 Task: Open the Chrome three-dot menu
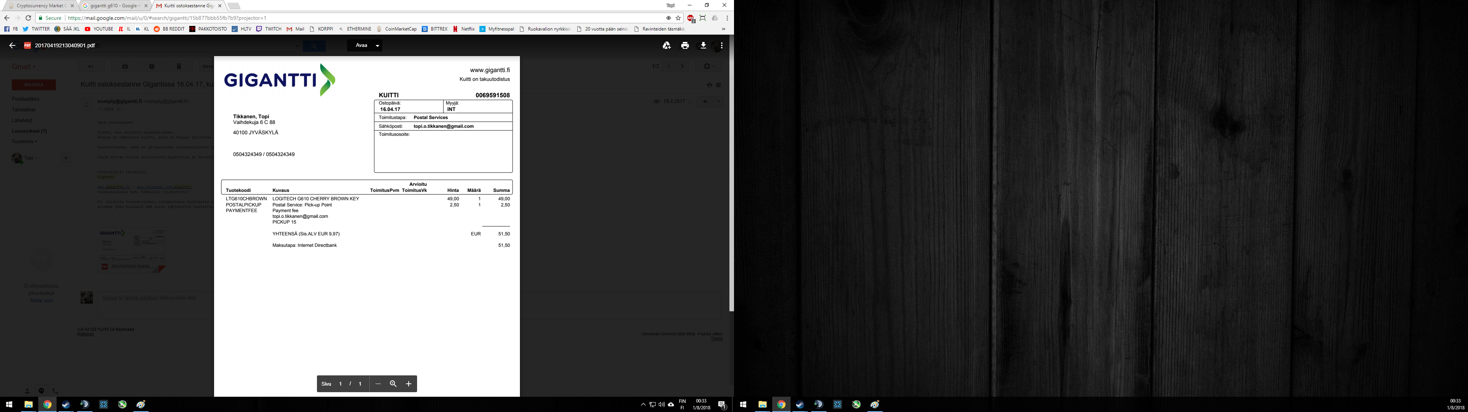click(x=727, y=18)
